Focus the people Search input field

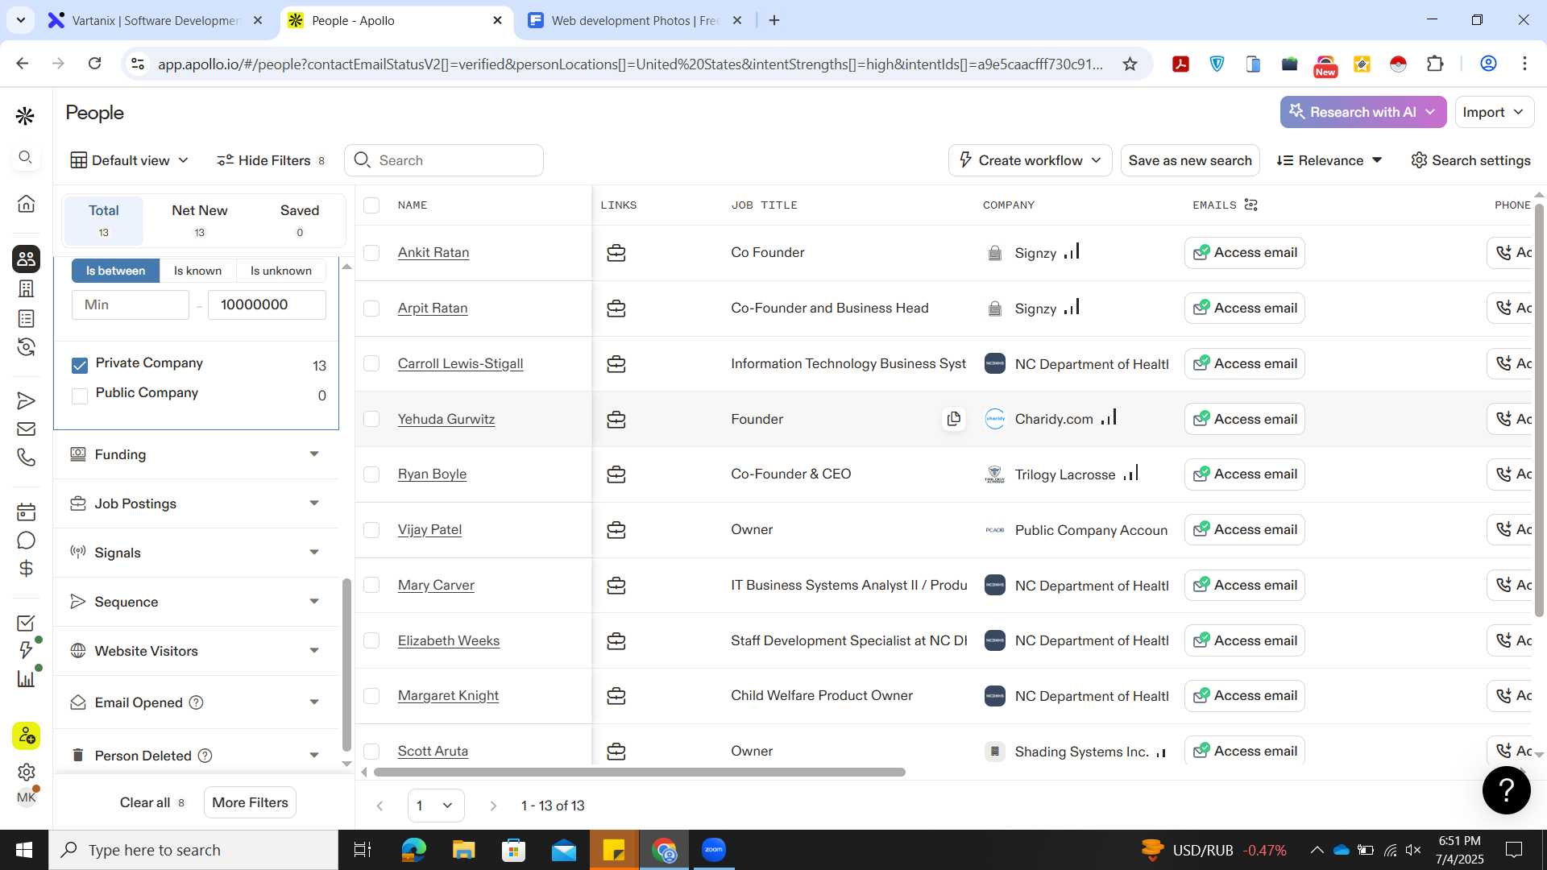pos(444,160)
